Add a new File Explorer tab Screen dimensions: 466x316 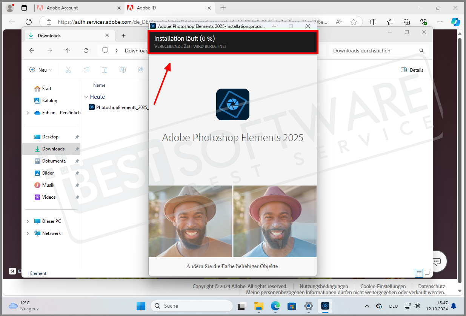click(123, 36)
